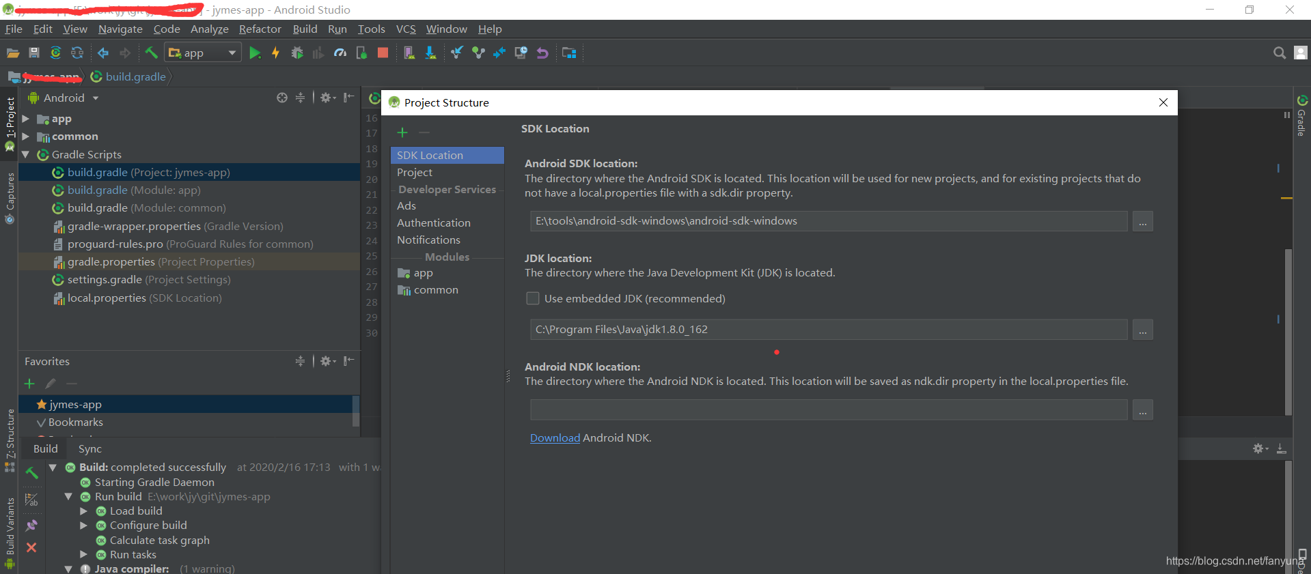This screenshot has width=1311, height=574.
Task: Open the AVD Manager icon
Action: [409, 53]
